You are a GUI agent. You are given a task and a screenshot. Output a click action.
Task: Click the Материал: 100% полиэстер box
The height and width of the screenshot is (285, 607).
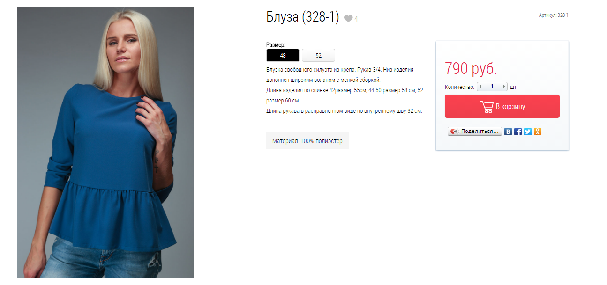point(307,141)
